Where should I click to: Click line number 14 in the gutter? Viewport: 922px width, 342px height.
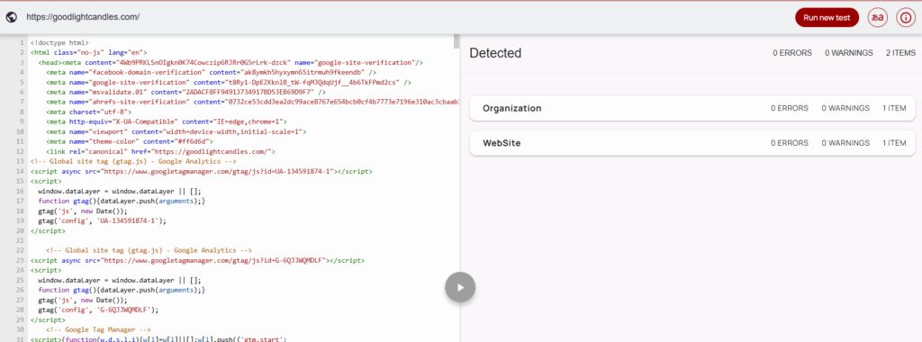(x=21, y=171)
